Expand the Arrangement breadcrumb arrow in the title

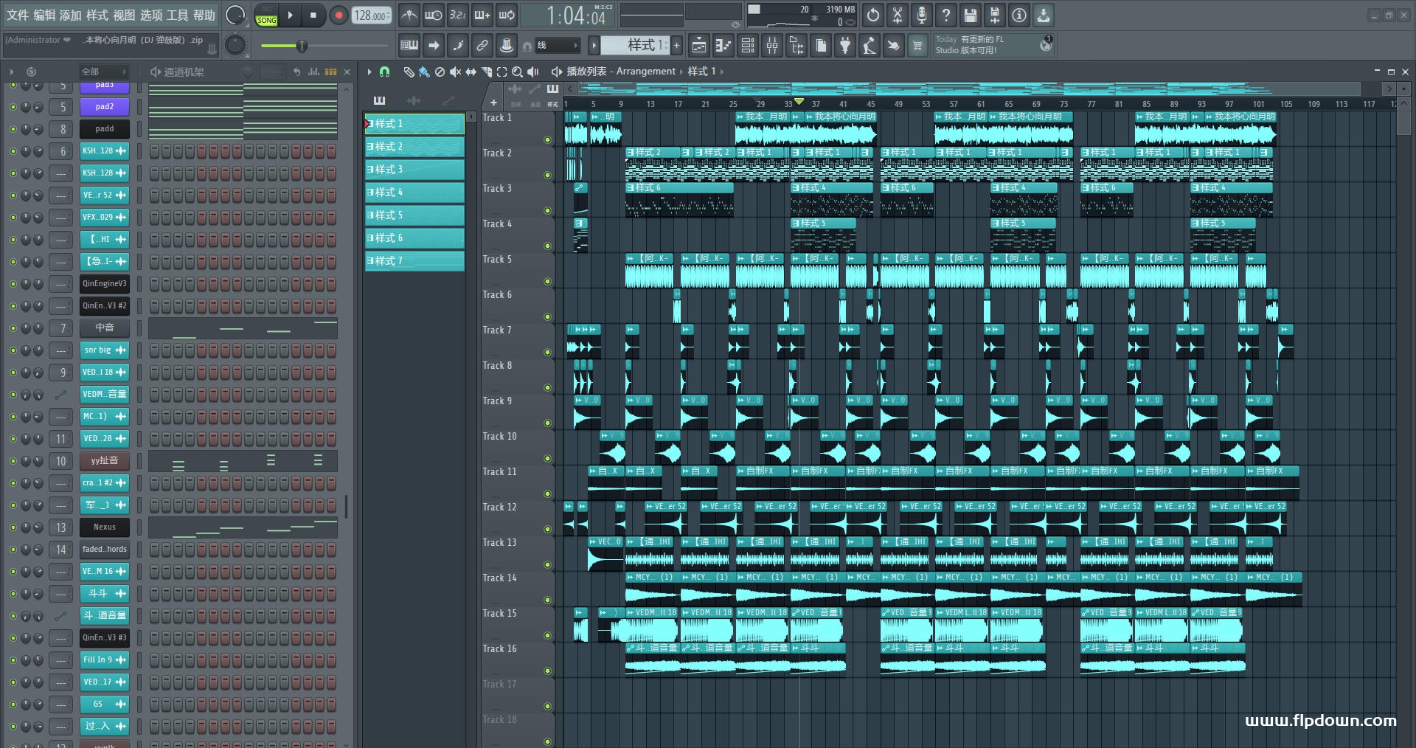[681, 72]
